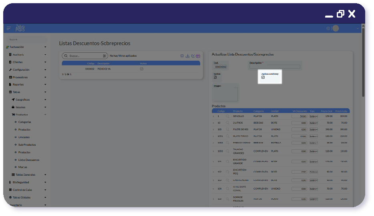Click the Productos cart icon in sidebar

(x=13, y=115)
